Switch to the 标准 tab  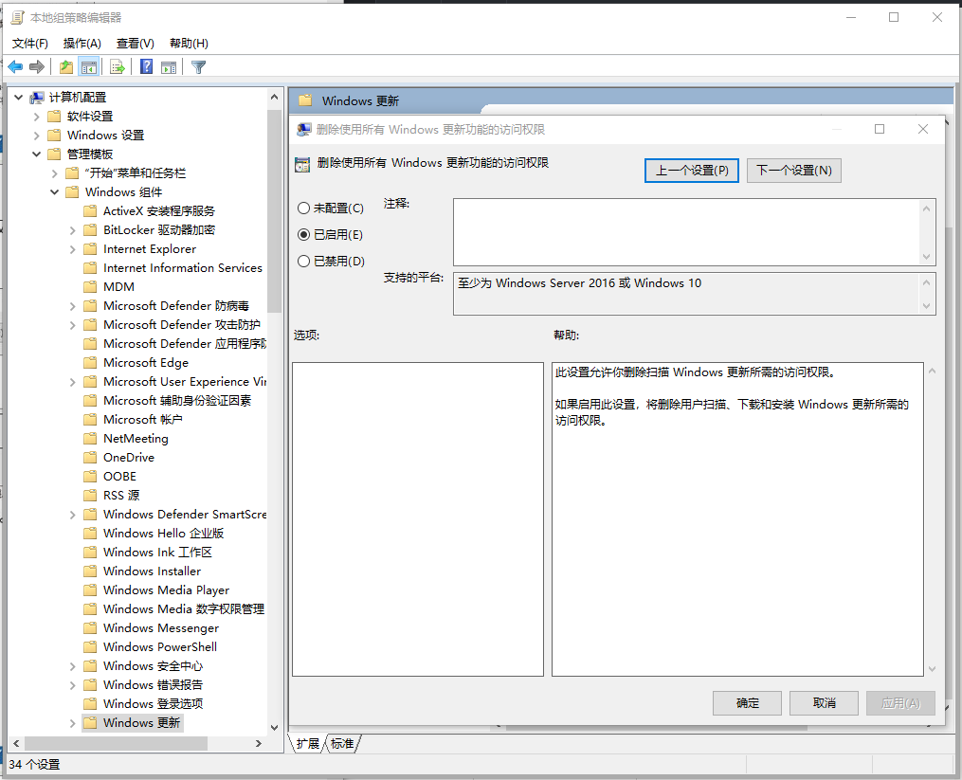[342, 744]
